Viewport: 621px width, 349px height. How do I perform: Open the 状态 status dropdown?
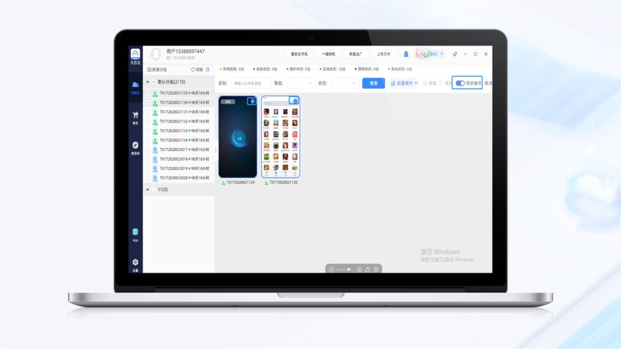tap(344, 83)
